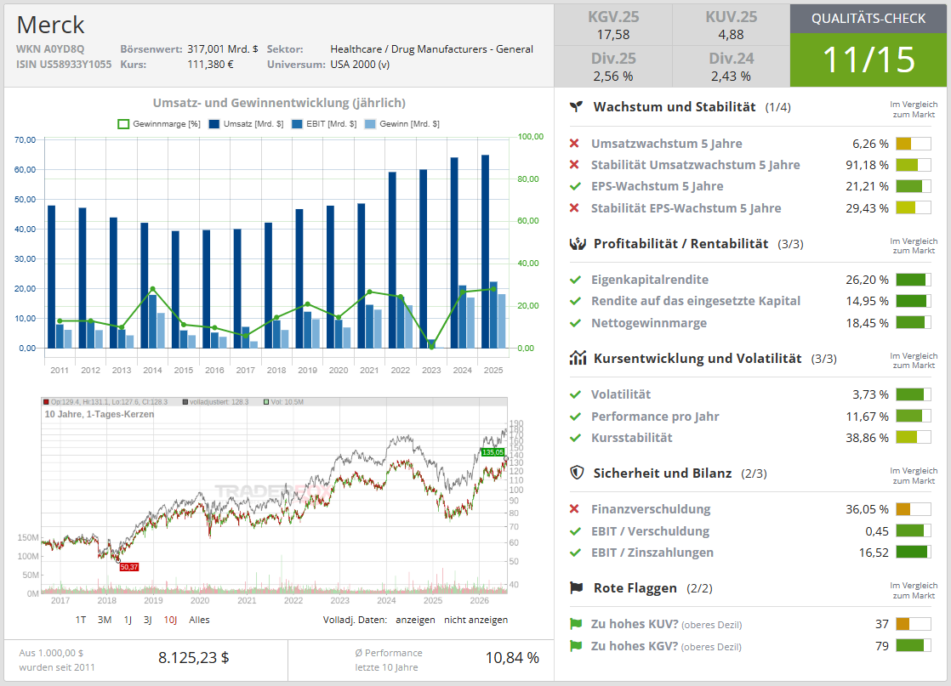The image size is (951, 686).
Task: Click the 2025 Umsatz bar in the yearly chart
Action: click(485, 252)
